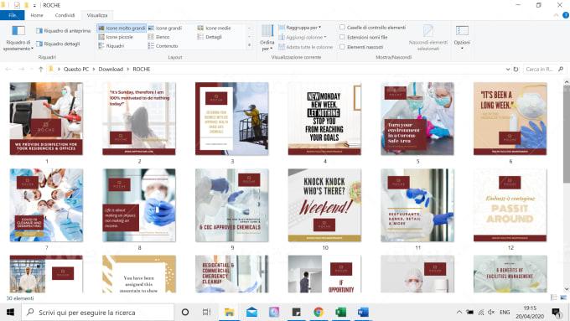This screenshot has width=570, height=321.
Task: Select the Visualizza ribbon tab
Action: 97,15
